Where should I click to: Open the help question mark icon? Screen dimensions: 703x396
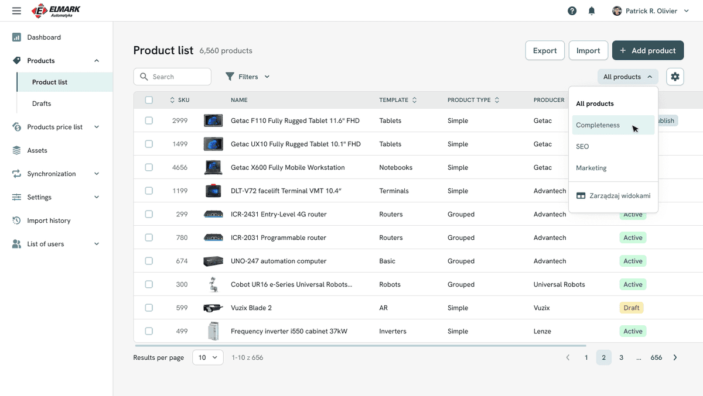click(572, 11)
